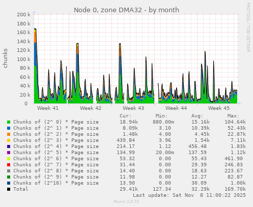Click the dark purple swatch for 2^4 chunks
This screenshot has width=253, height=207.
[9, 146]
